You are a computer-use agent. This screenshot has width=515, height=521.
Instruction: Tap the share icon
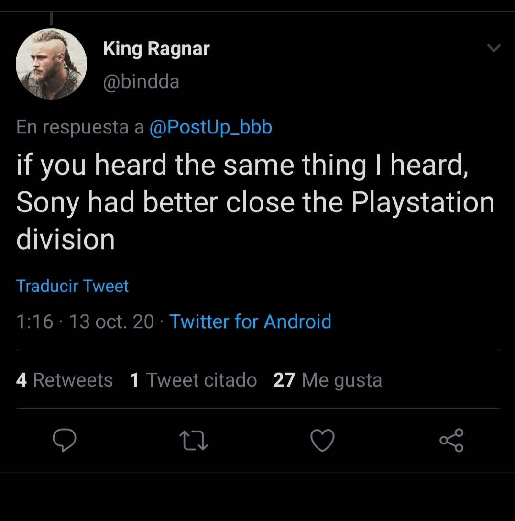451,440
